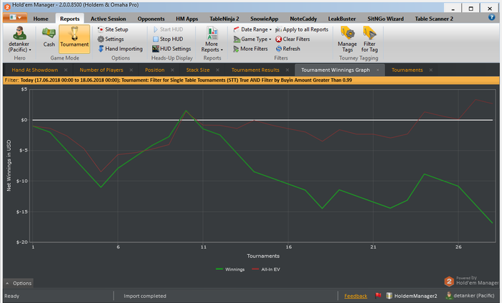Click the Feedback link
The image size is (502, 303).
coord(356,296)
